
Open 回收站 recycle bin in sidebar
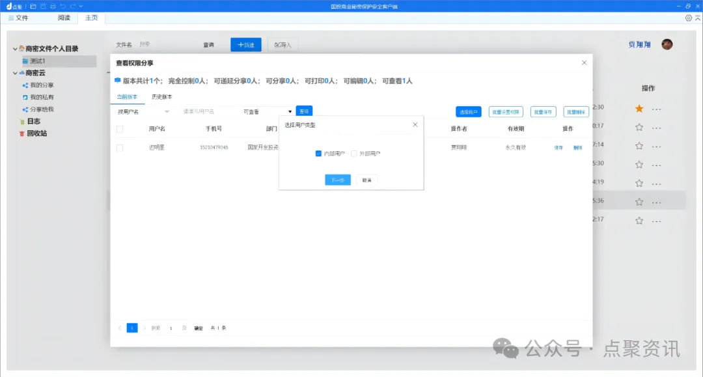point(36,133)
